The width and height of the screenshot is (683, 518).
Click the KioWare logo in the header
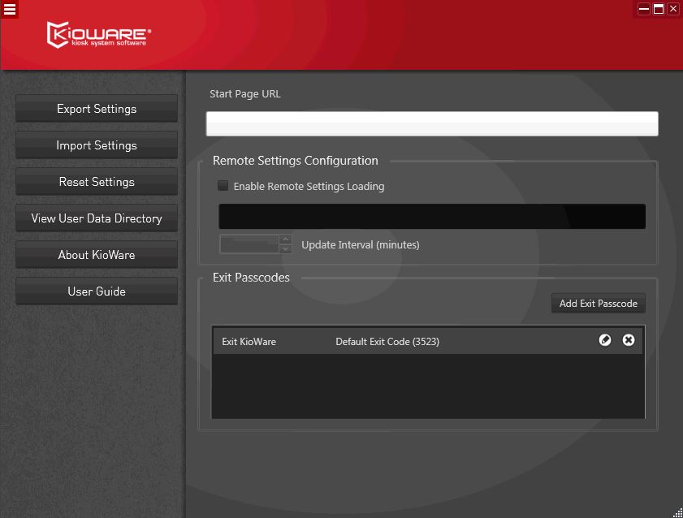pos(98,35)
